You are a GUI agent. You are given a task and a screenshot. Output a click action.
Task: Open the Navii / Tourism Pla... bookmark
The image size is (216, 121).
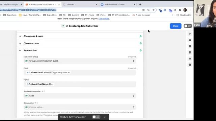click(x=30, y=15)
